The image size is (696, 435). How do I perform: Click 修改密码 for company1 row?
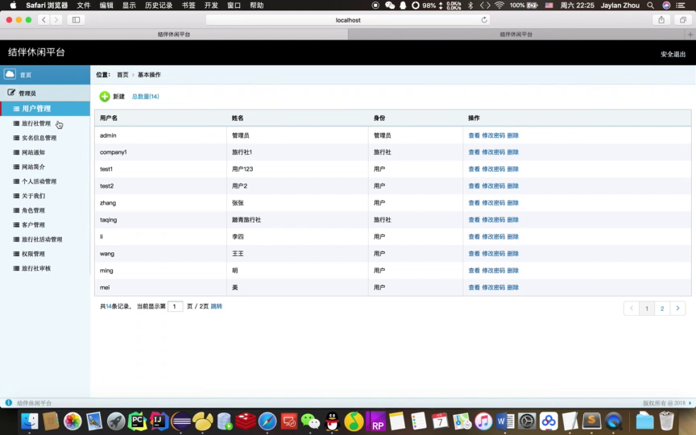tap(494, 152)
